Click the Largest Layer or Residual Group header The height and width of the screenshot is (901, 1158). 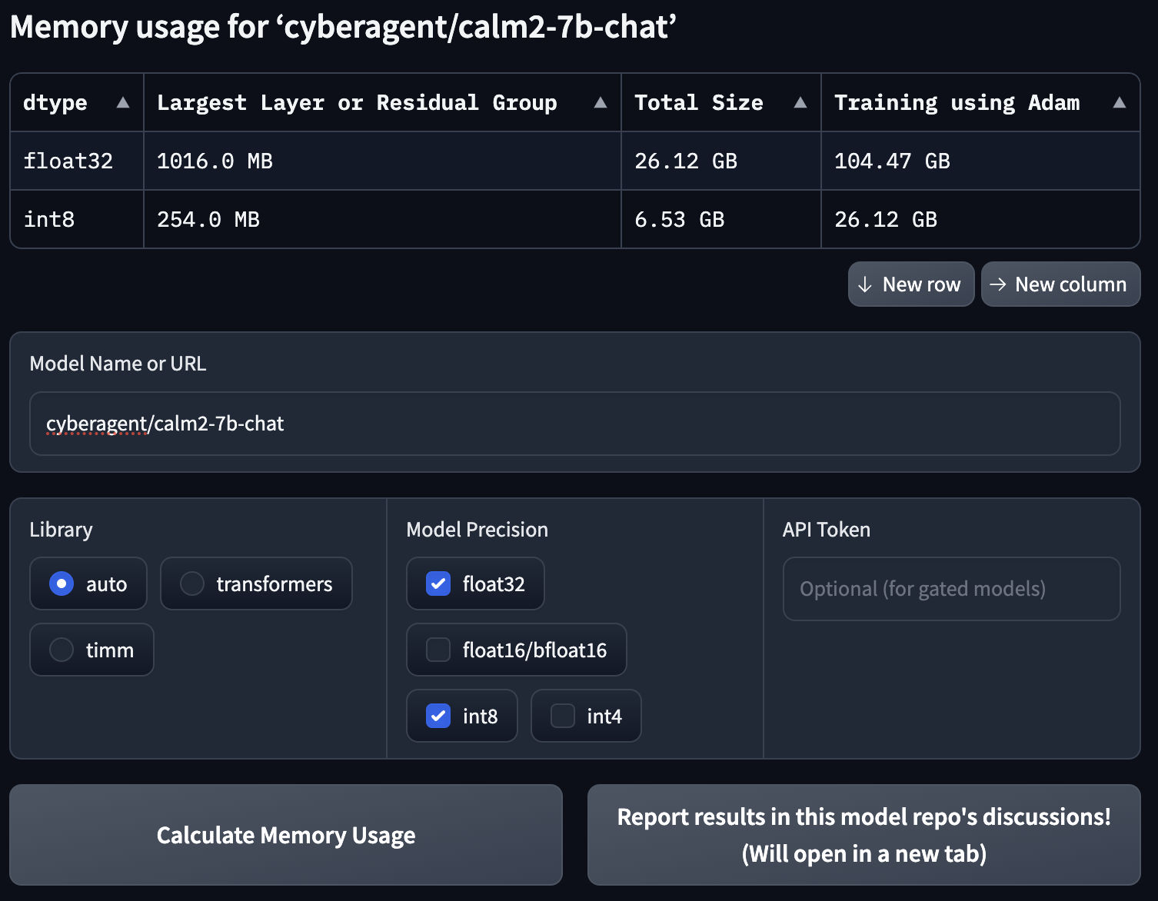[382, 103]
